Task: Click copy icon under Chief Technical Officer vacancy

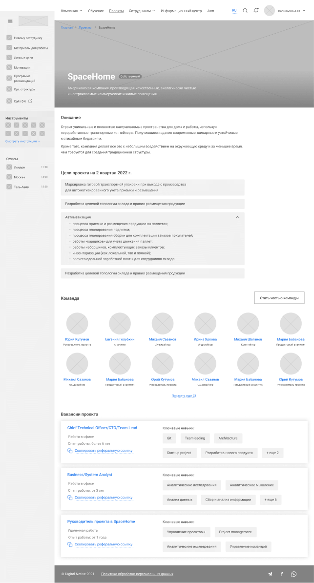Action: [69, 451]
